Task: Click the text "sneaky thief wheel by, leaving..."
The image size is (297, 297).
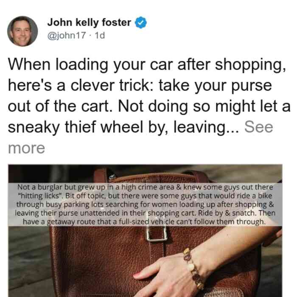Action: click(x=123, y=127)
